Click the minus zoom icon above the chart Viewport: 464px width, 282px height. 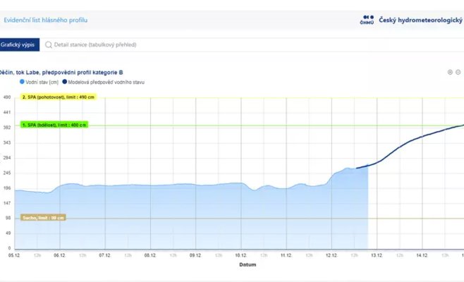click(458, 72)
